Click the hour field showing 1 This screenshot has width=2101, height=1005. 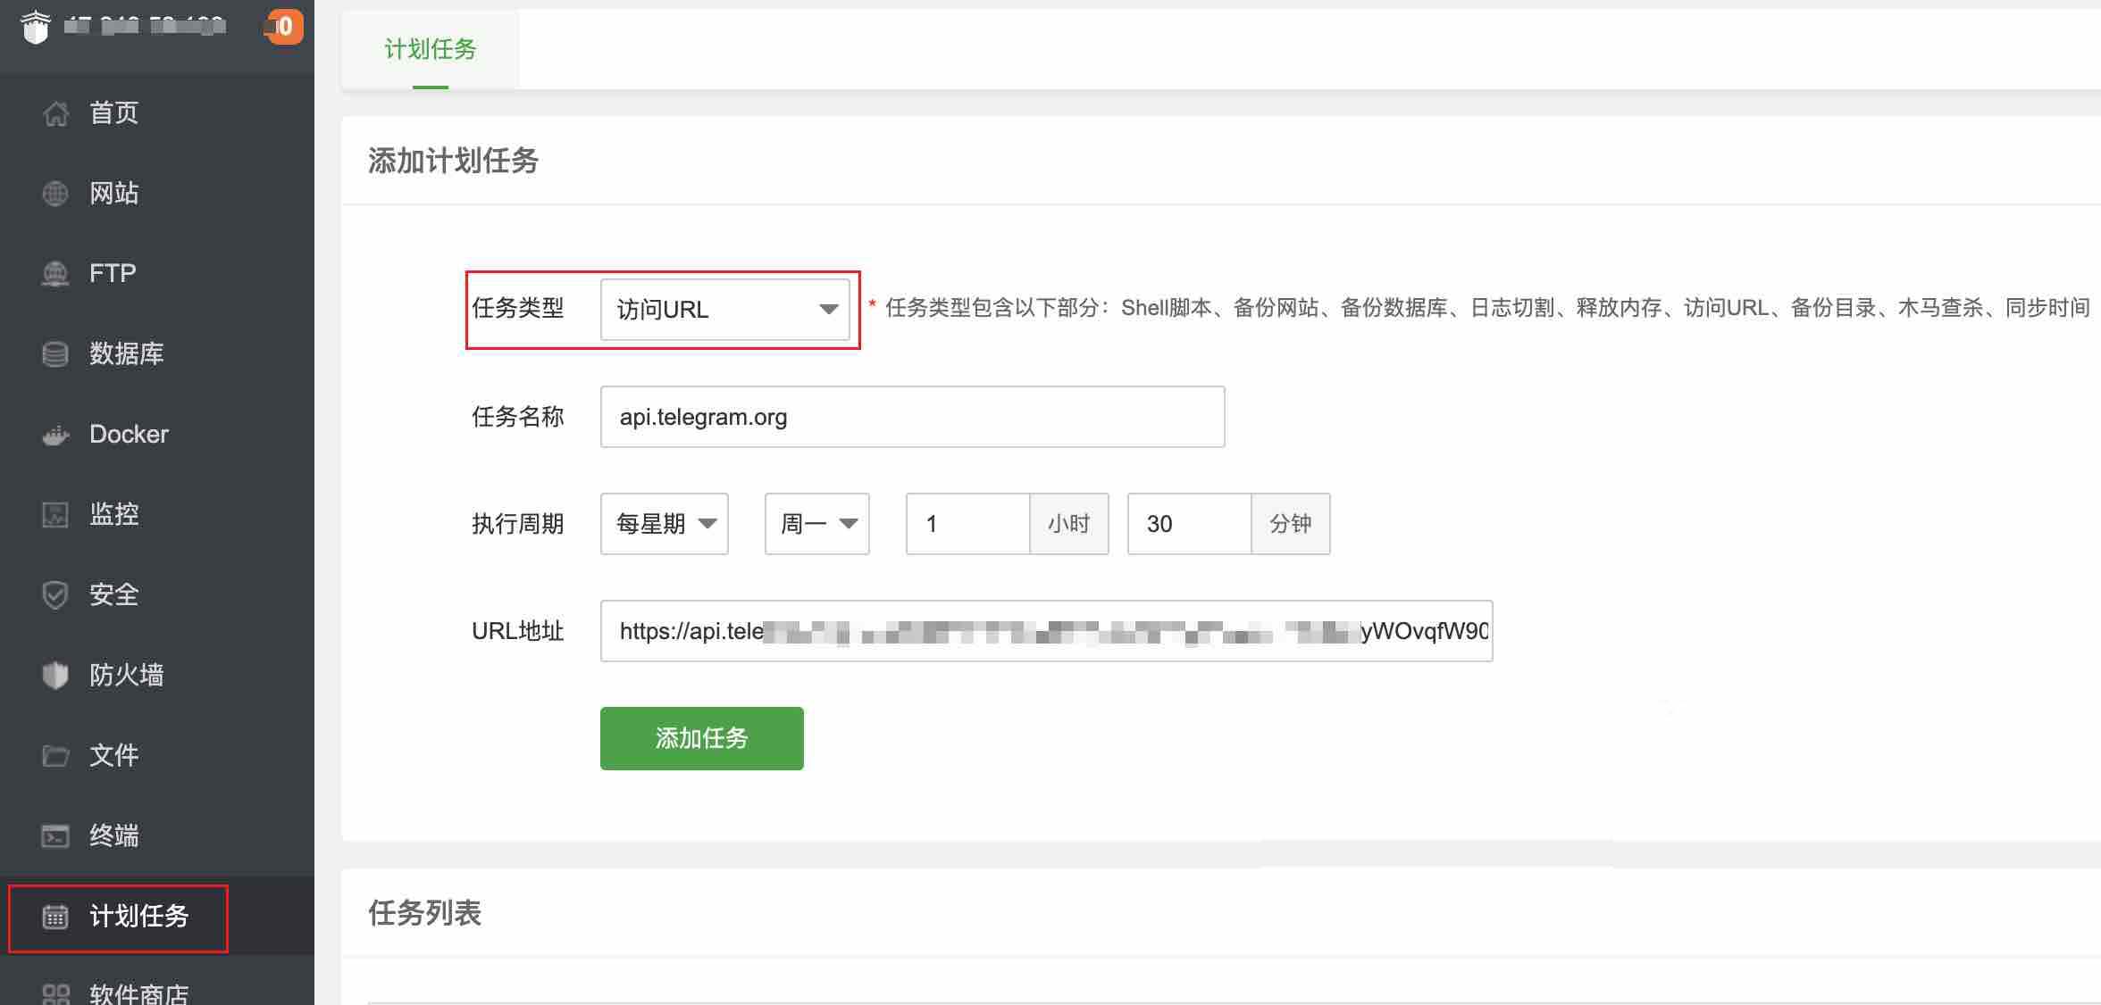click(968, 524)
